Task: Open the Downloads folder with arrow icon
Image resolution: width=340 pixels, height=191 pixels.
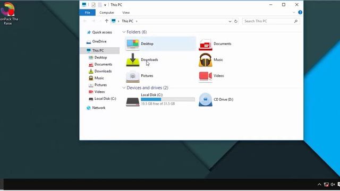Action: 133,60
